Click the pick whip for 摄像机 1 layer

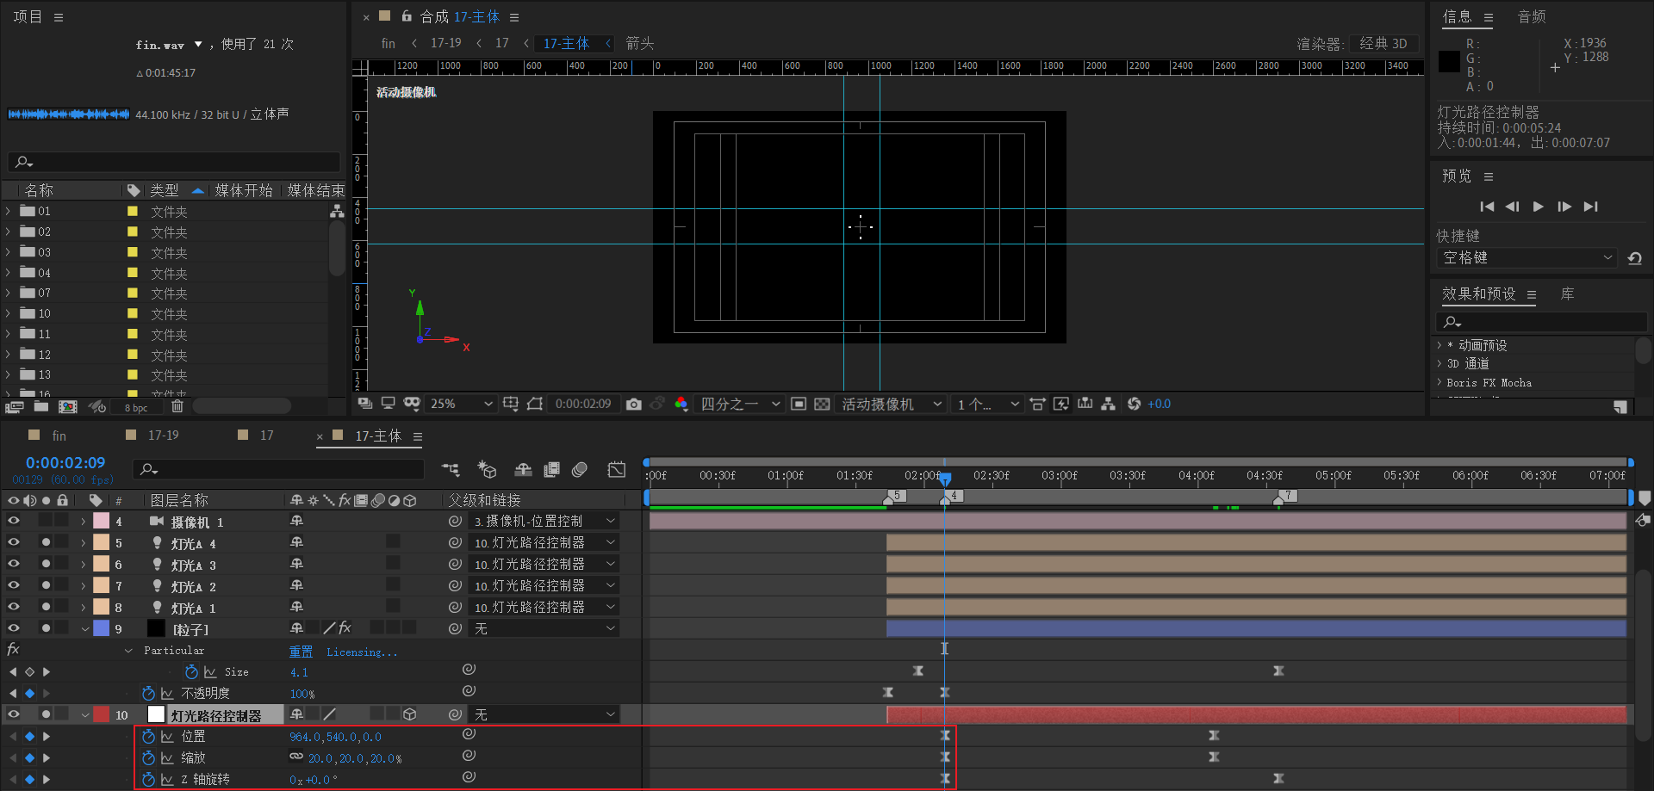point(455,521)
